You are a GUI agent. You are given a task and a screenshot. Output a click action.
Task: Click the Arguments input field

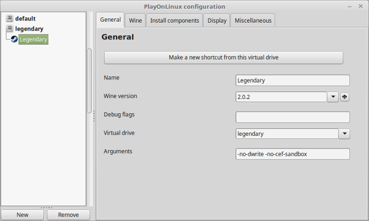point(293,154)
